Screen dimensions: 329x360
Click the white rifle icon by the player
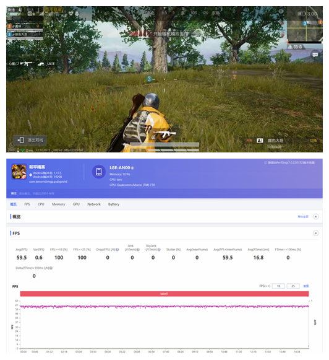[x=164, y=134]
